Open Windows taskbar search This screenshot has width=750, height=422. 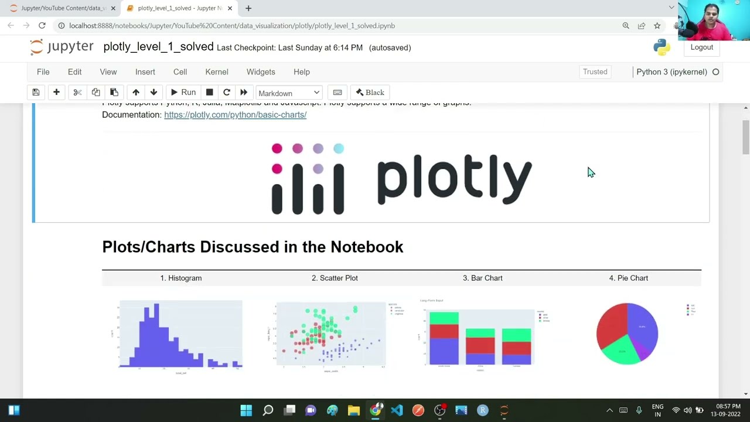pos(268,410)
